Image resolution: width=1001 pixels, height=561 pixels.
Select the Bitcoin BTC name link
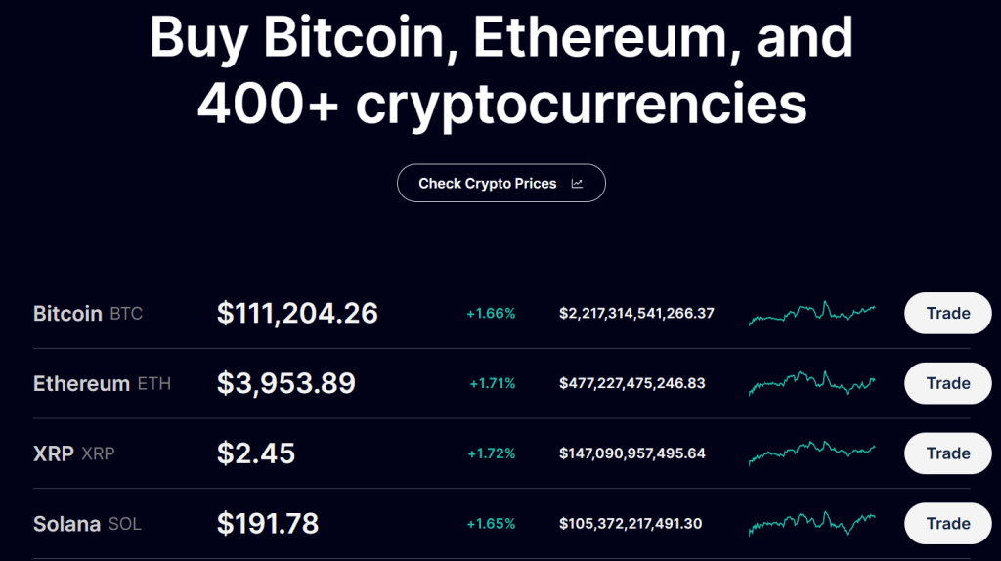tap(88, 314)
